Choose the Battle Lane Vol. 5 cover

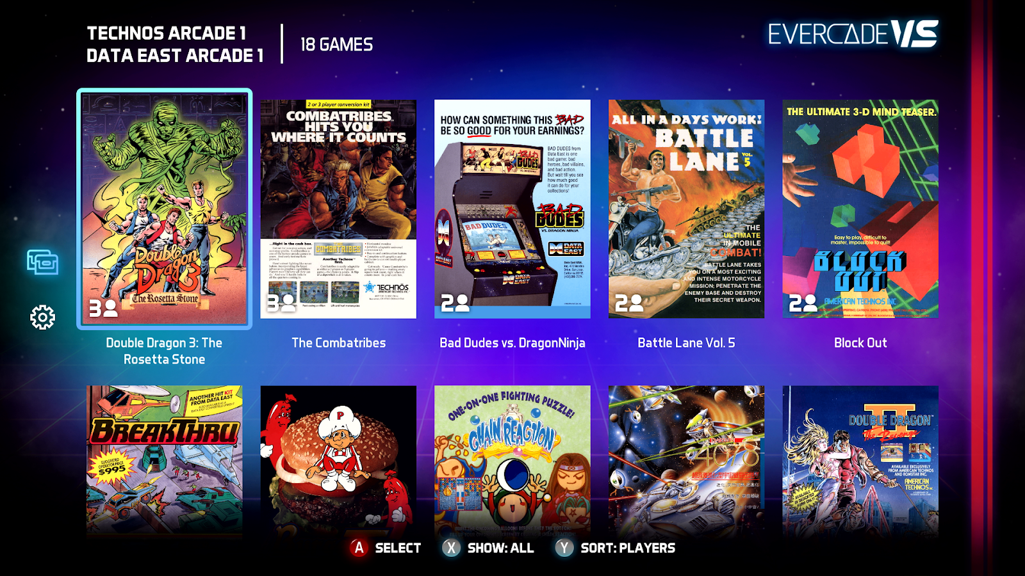click(686, 209)
